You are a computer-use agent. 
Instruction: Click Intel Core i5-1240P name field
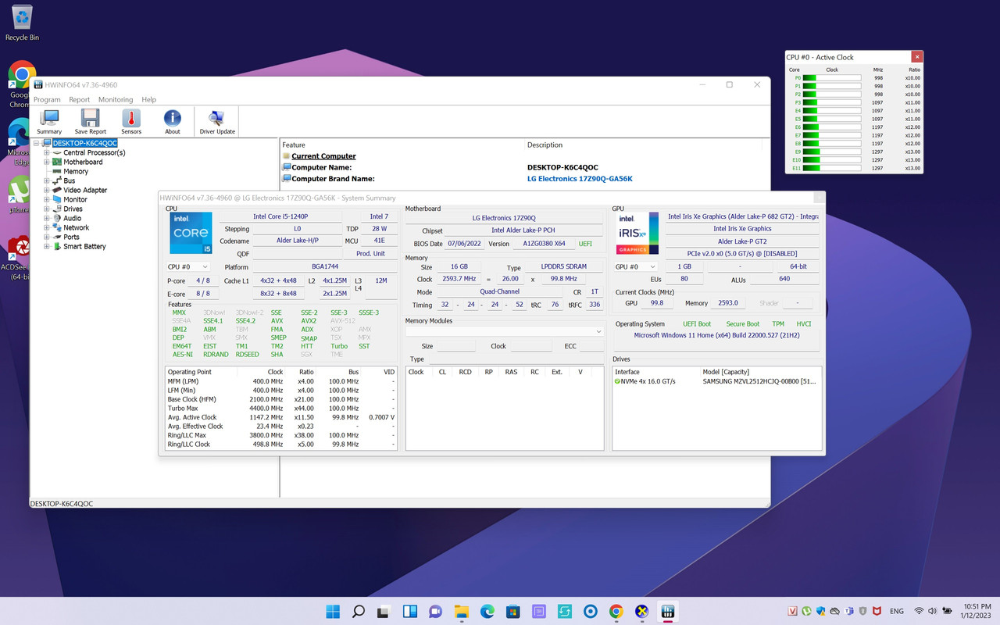point(280,216)
